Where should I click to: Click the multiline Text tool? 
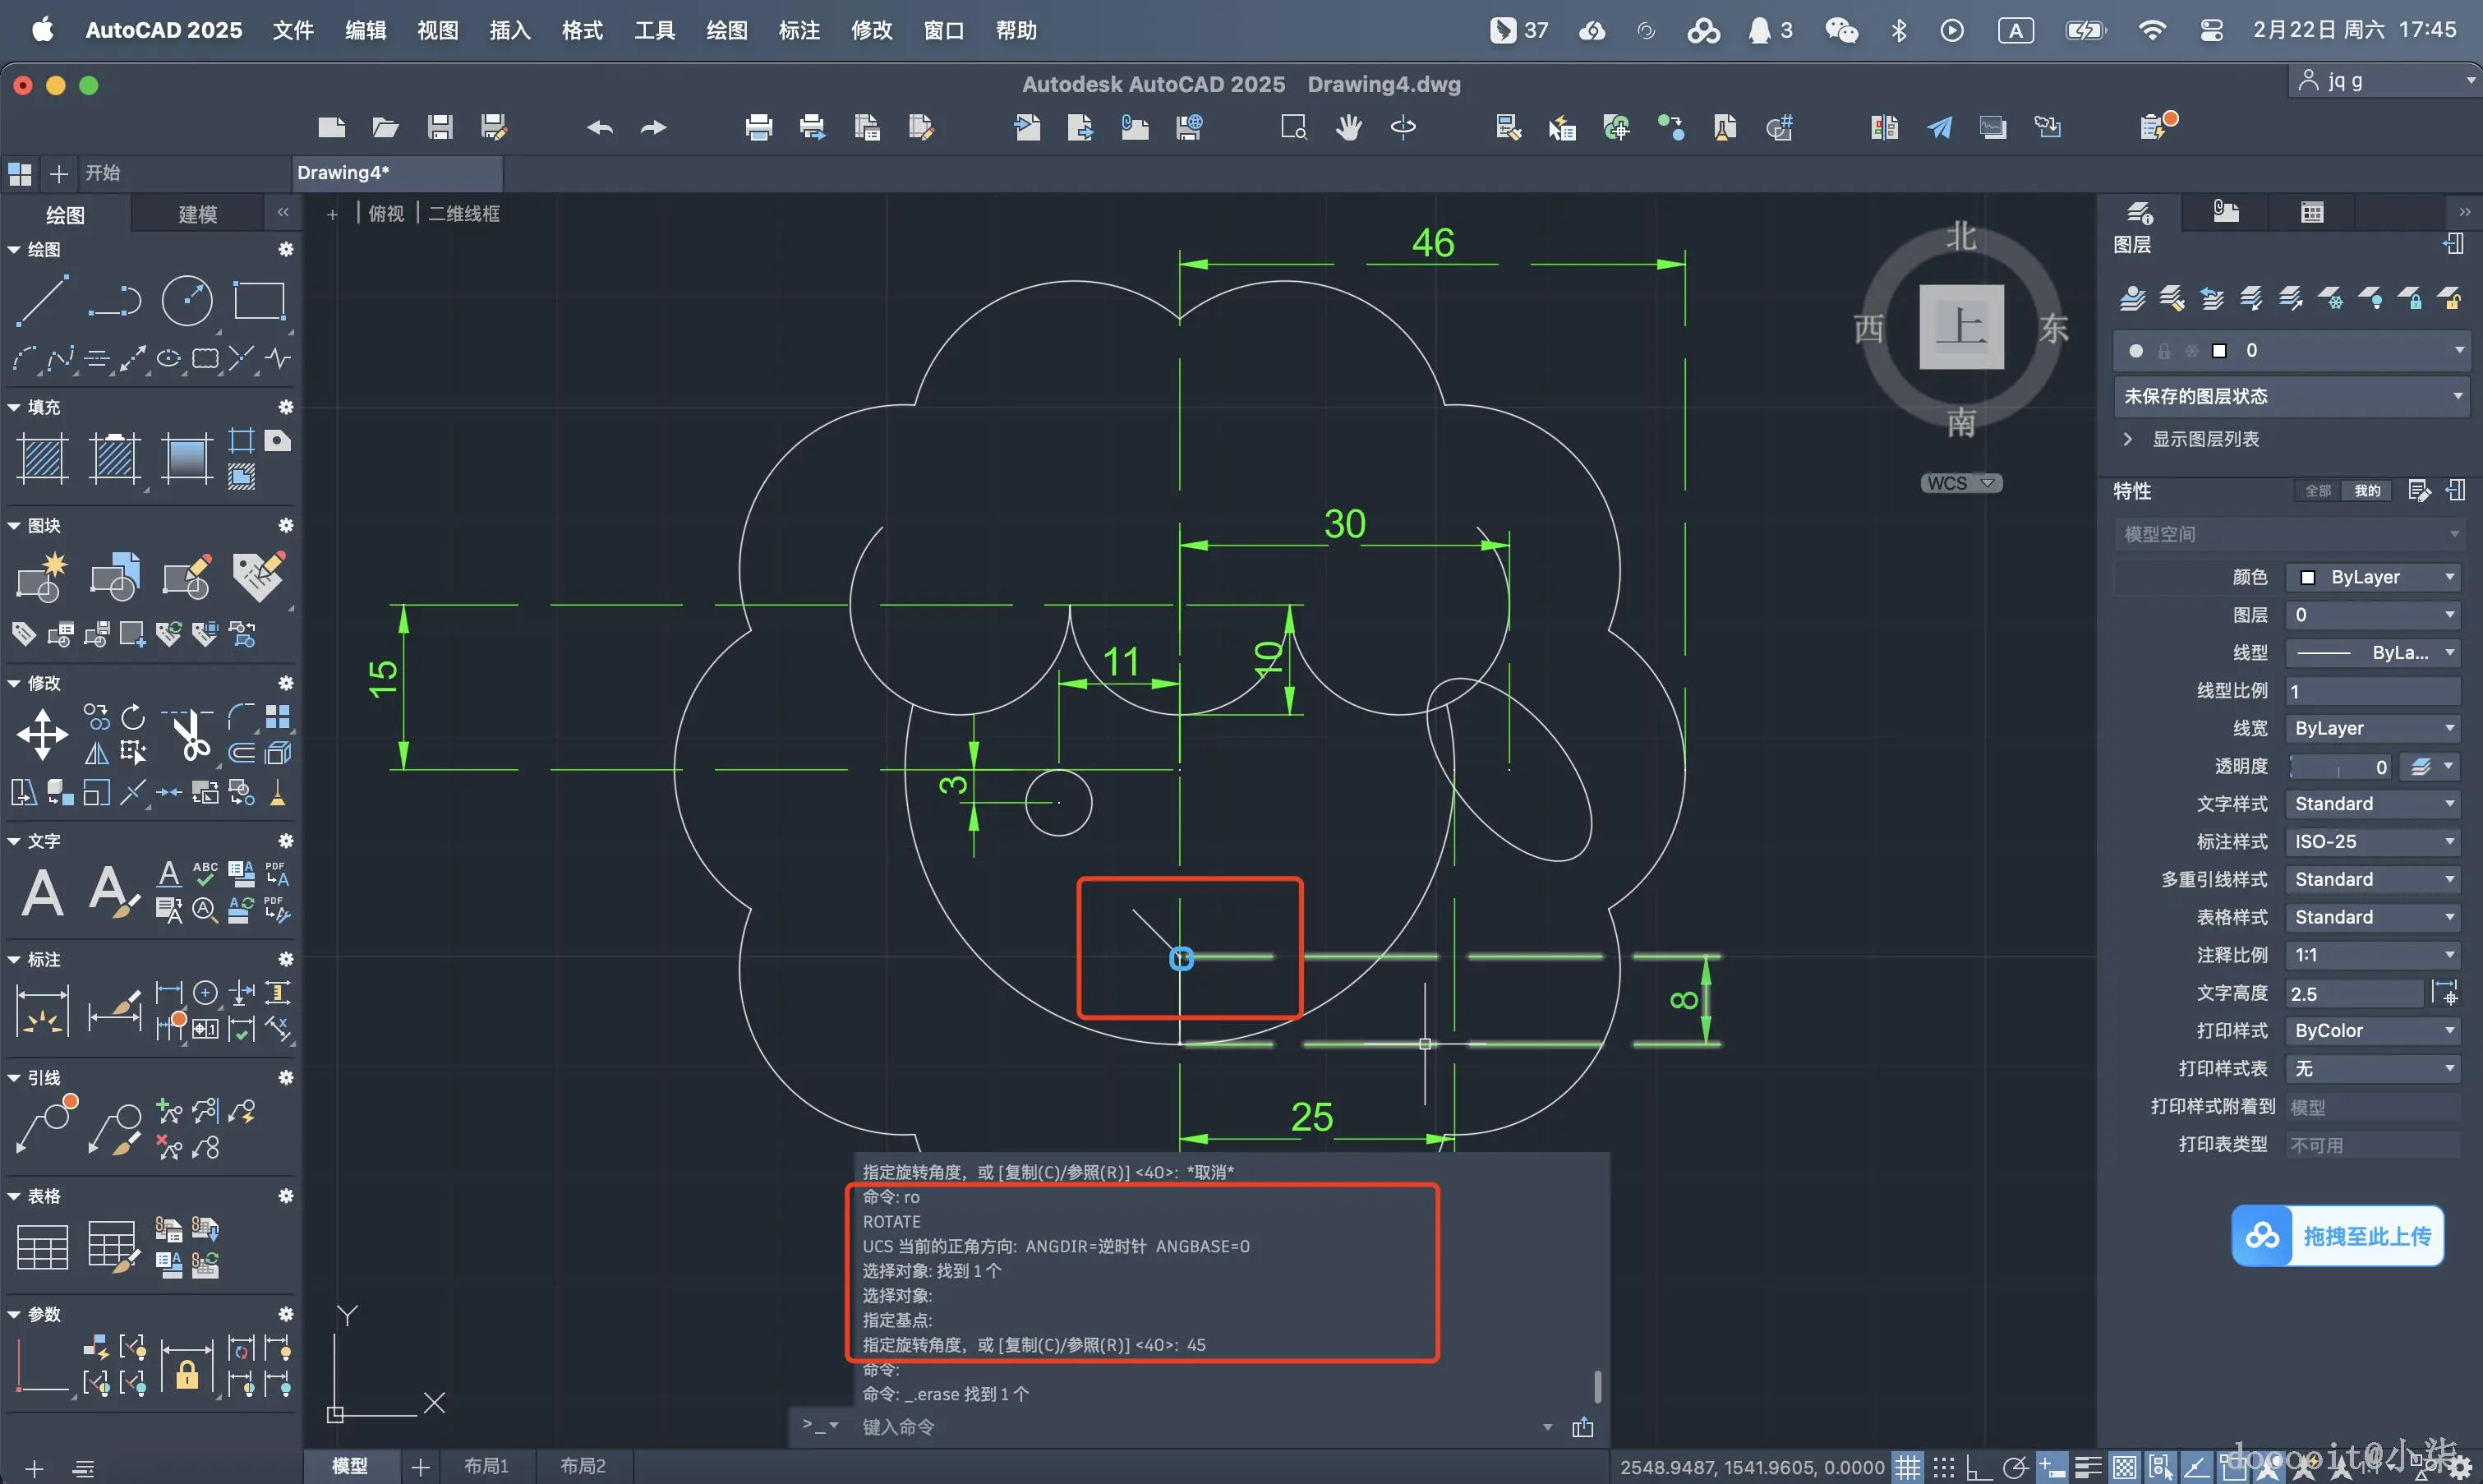42,892
